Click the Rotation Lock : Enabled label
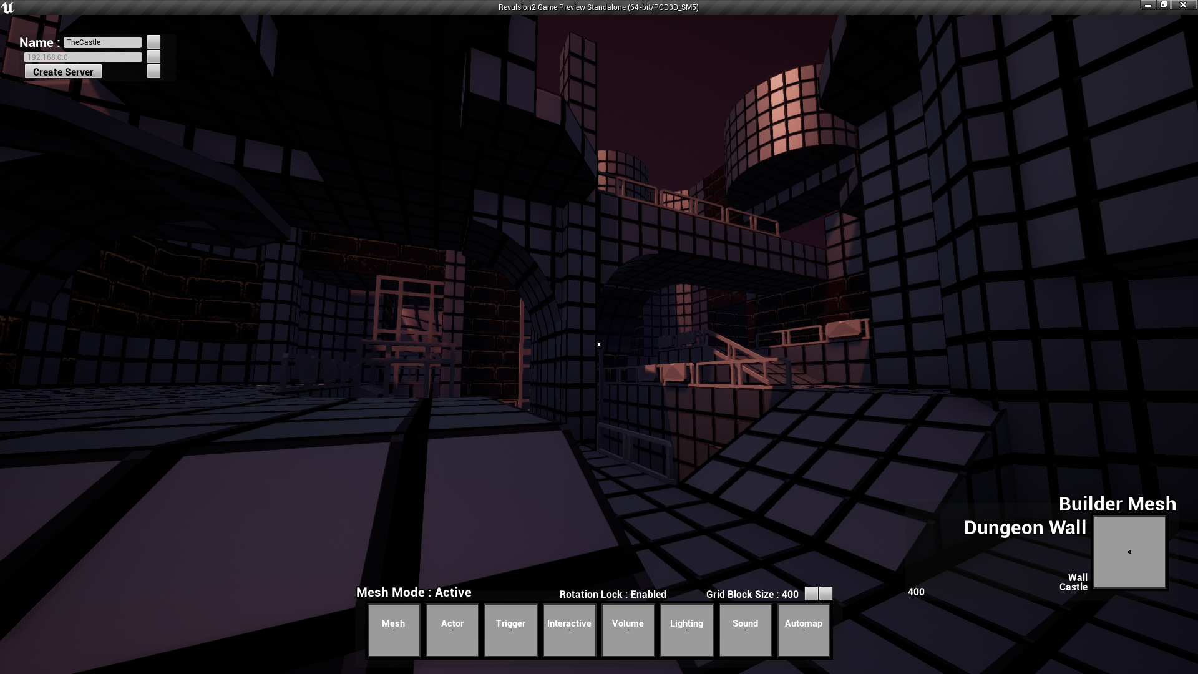The height and width of the screenshot is (674, 1198). pos(612,594)
